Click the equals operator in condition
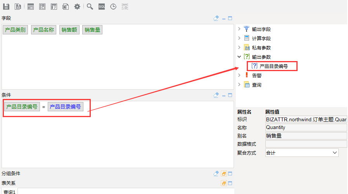The image size is (348, 194). [x=43, y=107]
